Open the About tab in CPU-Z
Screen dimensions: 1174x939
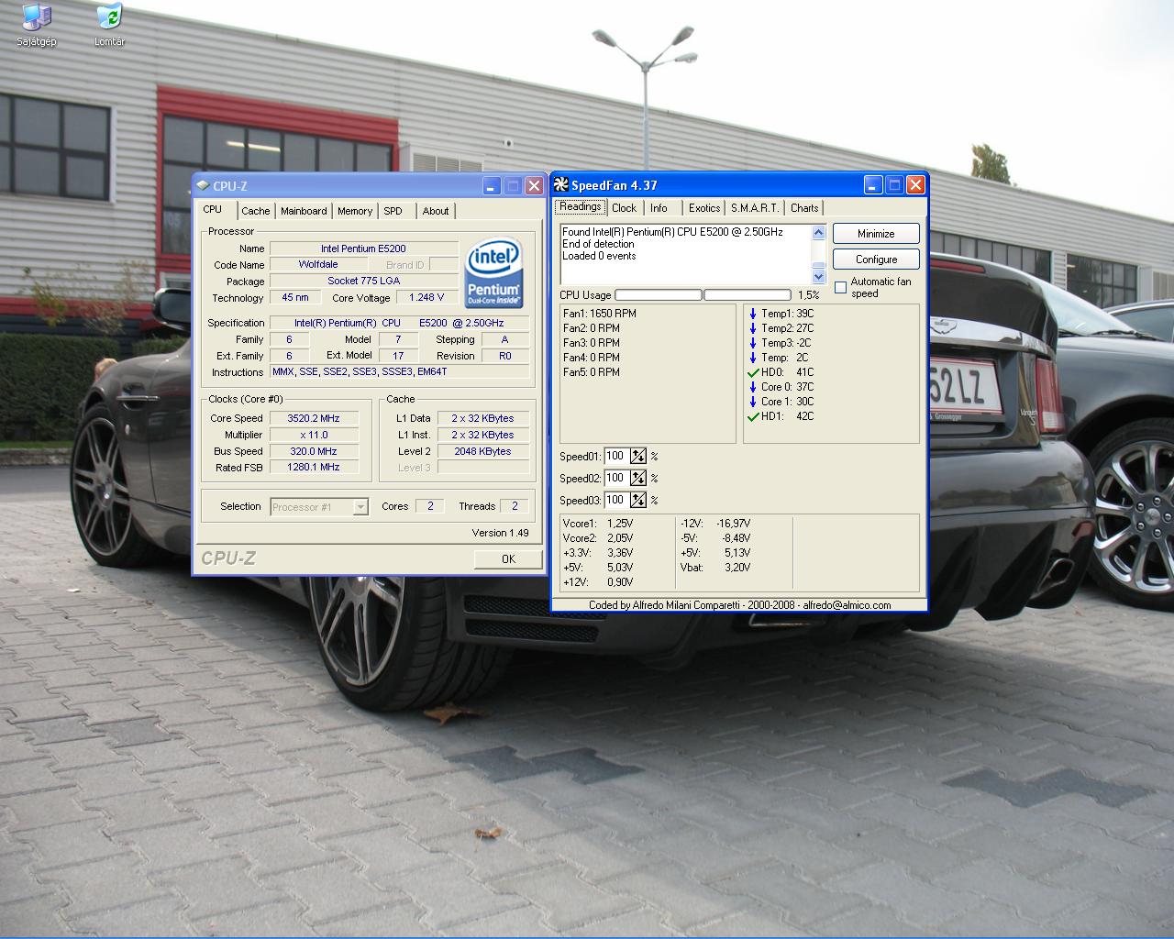(436, 211)
